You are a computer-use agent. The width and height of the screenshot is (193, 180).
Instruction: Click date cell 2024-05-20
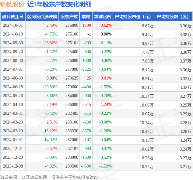click(x=13, y=96)
